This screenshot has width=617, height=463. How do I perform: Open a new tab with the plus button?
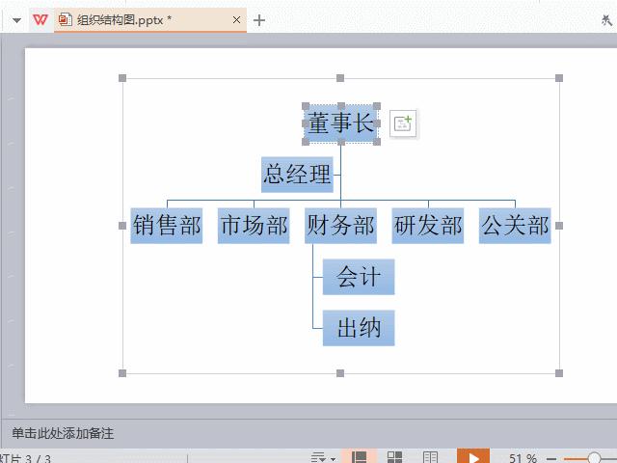point(259,20)
